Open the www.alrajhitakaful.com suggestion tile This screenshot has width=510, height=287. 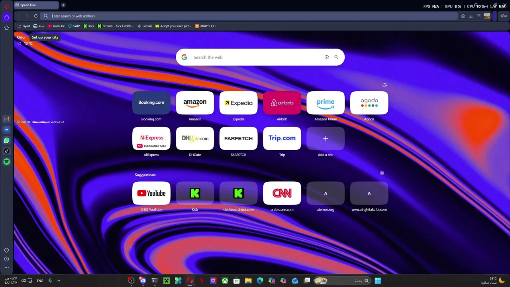(x=369, y=193)
